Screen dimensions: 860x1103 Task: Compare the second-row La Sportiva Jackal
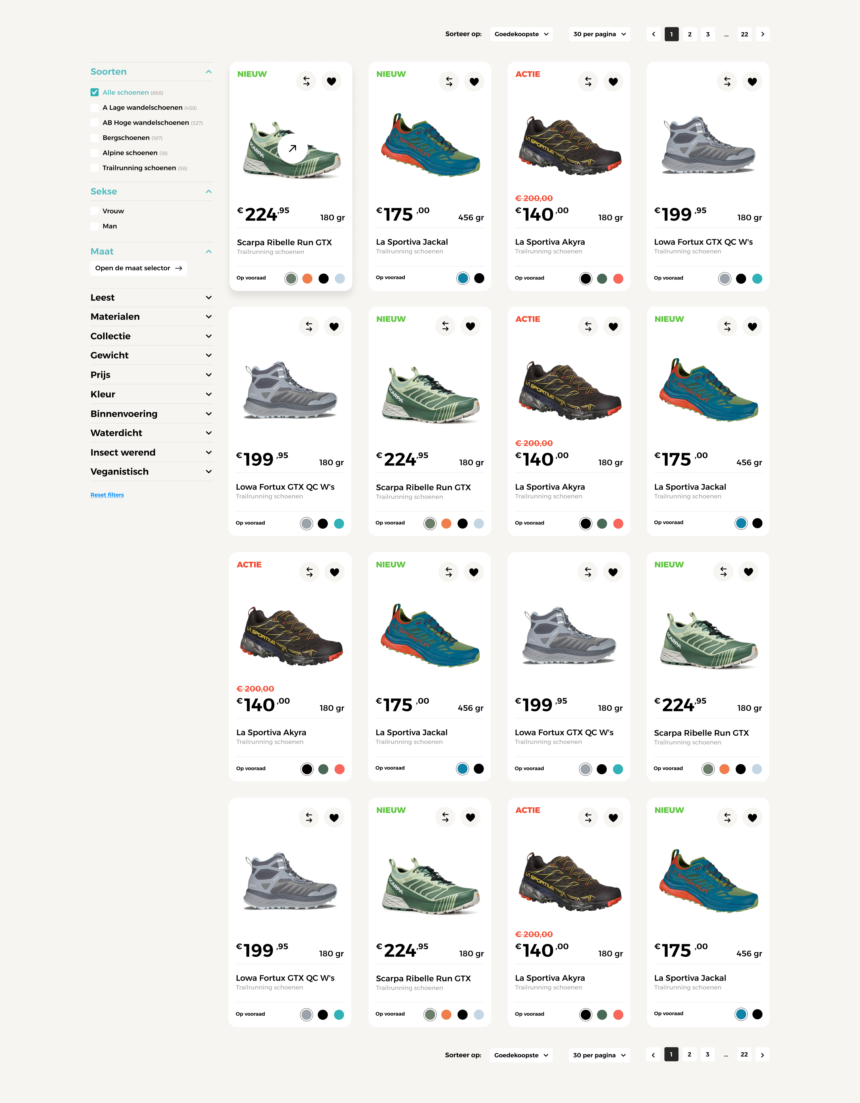(x=727, y=326)
